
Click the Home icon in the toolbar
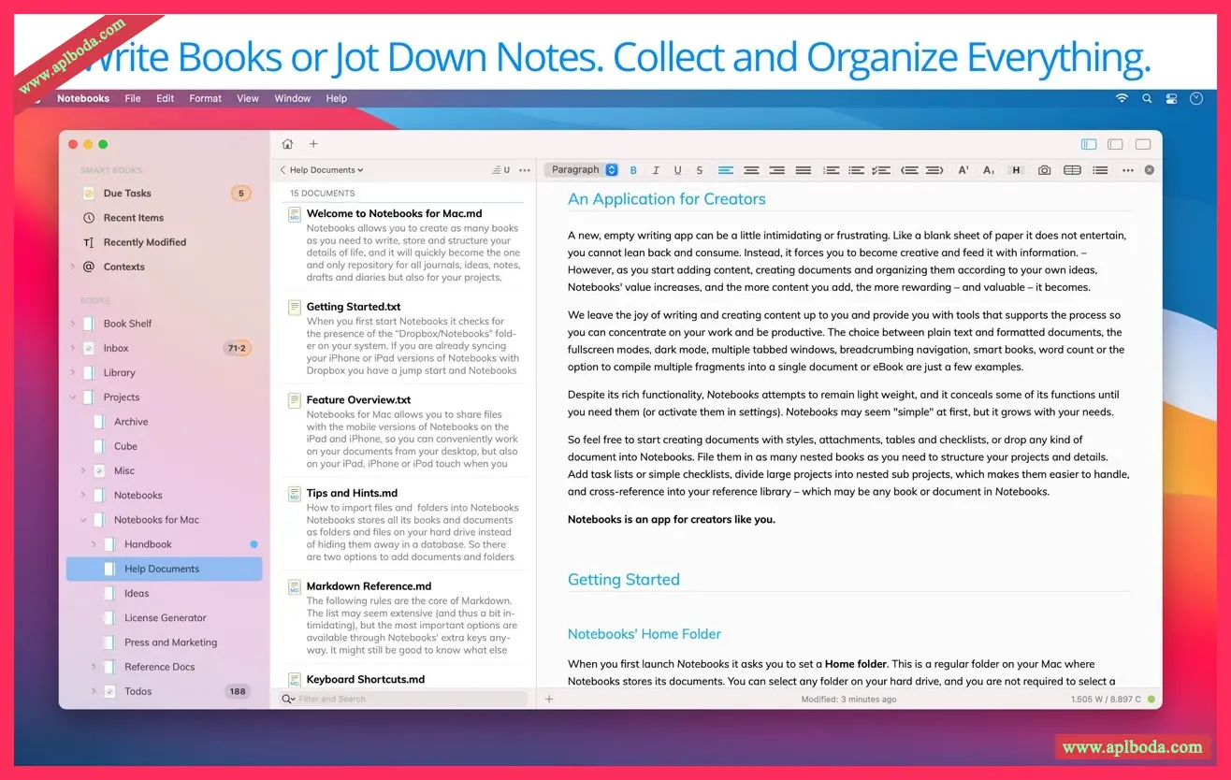[287, 144]
